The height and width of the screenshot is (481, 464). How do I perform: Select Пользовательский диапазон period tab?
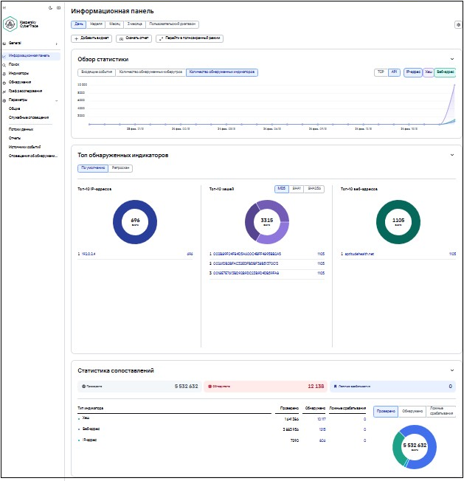(x=172, y=24)
